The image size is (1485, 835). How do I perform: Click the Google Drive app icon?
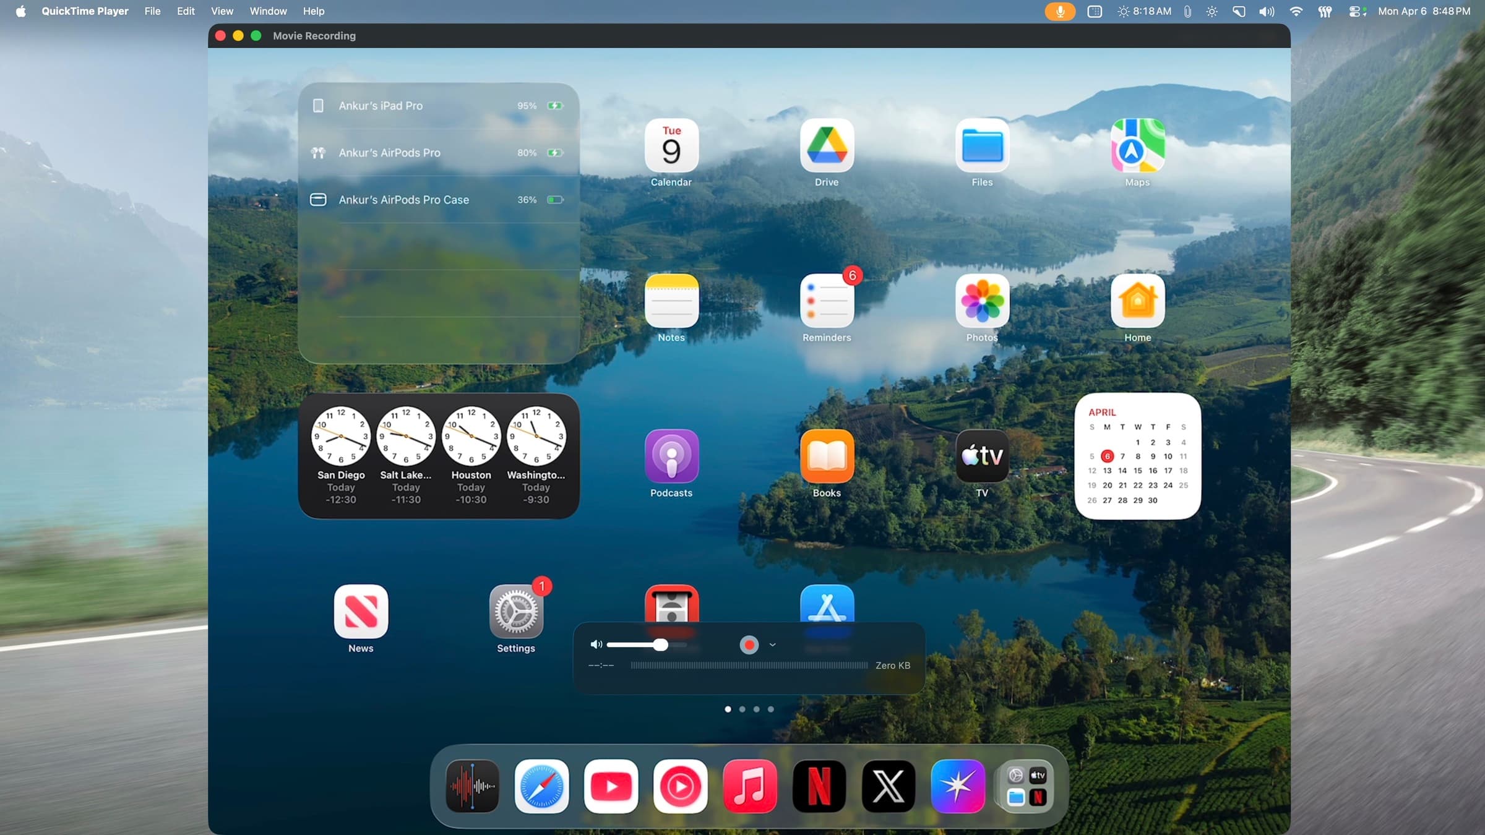click(827, 146)
